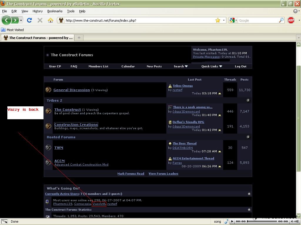The width and height of the screenshot is (301, 225).
Task: Open the File menu
Action: pos(4,11)
